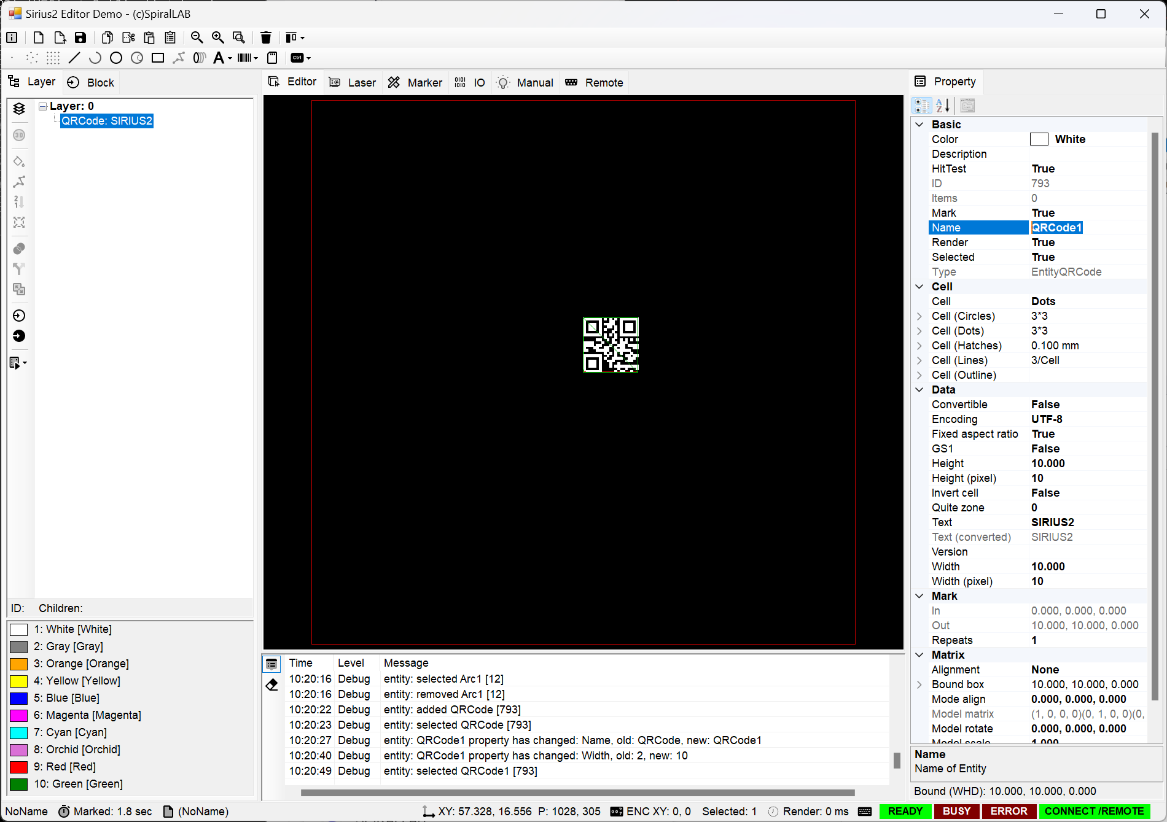1167x822 pixels.
Task: Zoom out with the minus magnifier
Action: 197,37
